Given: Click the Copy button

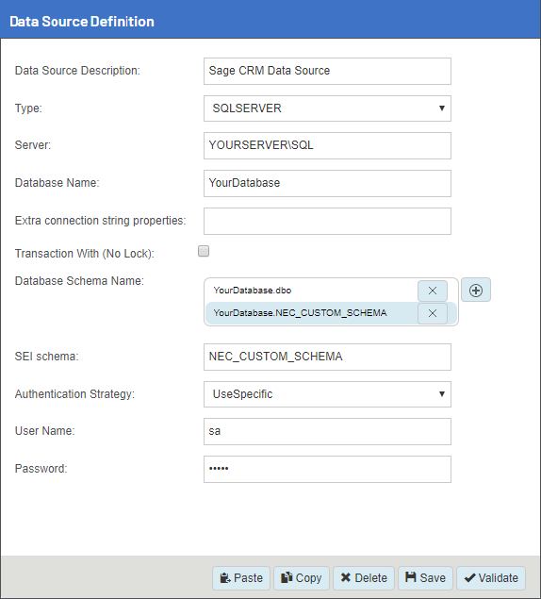Looking at the screenshot, I should (x=302, y=578).
